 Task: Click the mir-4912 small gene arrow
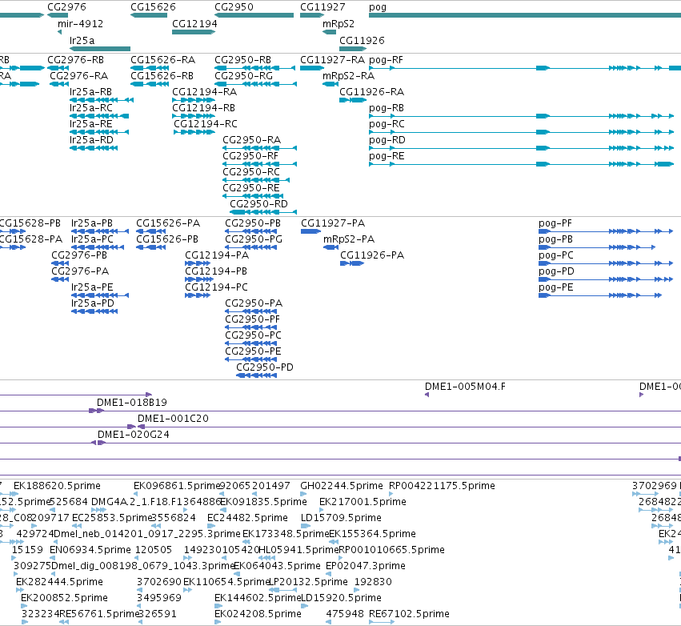pyautogui.click(x=59, y=32)
